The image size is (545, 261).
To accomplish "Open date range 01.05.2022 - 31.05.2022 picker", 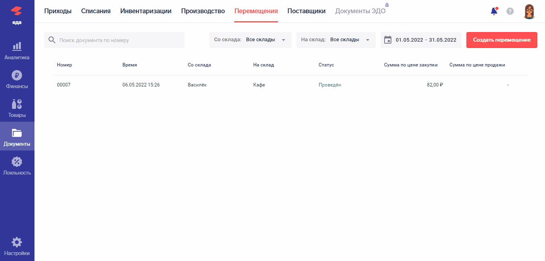I will [x=421, y=40].
